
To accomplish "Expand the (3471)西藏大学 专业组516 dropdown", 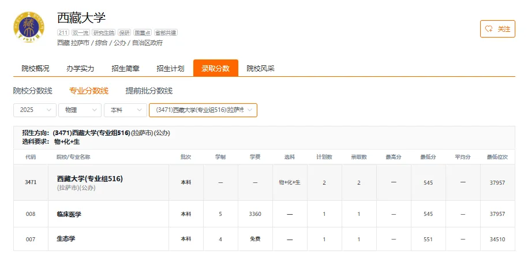I will pos(203,110).
